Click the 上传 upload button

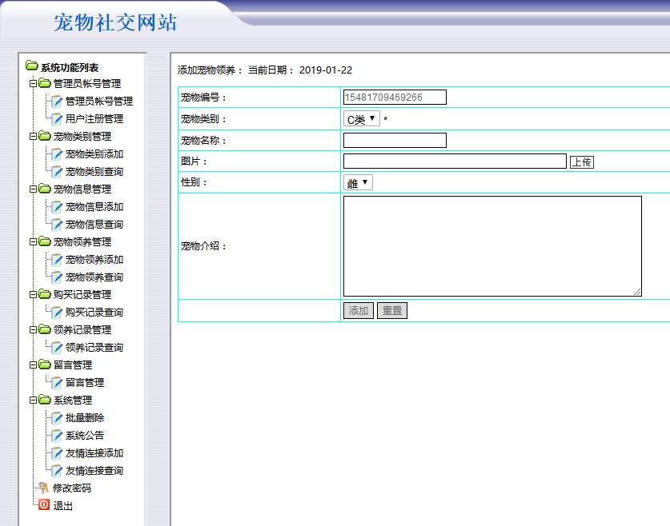pos(582,162)
